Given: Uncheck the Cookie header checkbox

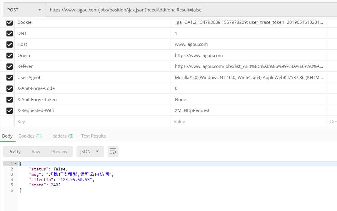Looking at the screenshot, I should click(x=9, y=23).
